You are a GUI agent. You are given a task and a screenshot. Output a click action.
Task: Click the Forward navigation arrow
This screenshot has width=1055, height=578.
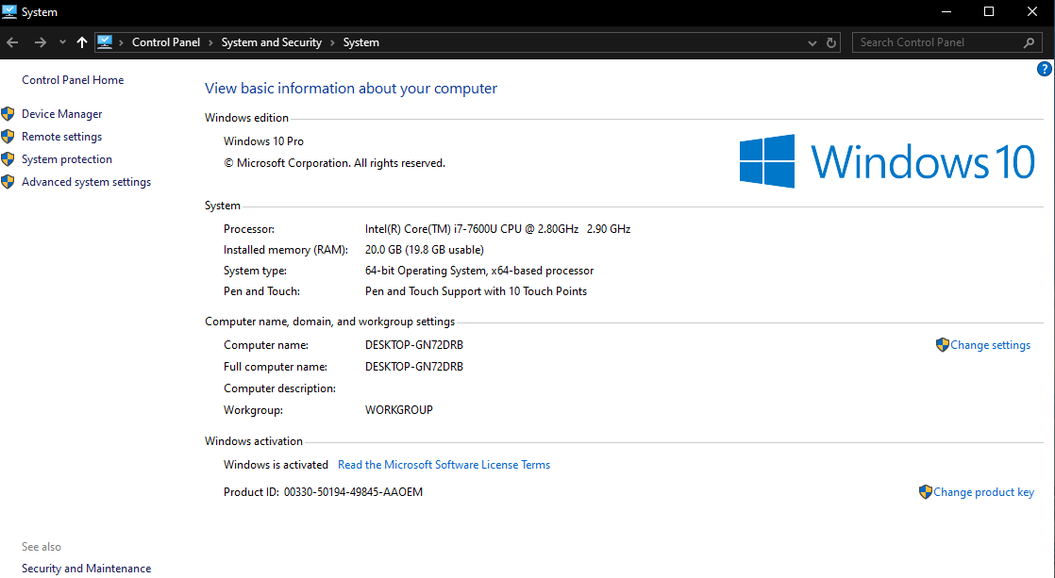pyautogui.click(x=40, y=42)
